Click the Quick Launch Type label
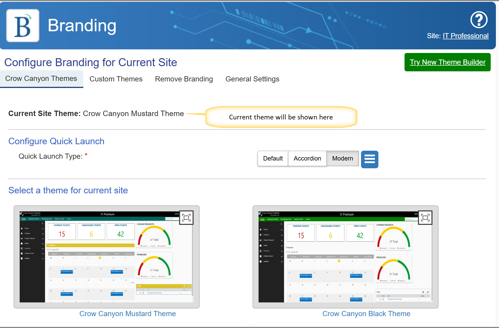 click(50, 156)
